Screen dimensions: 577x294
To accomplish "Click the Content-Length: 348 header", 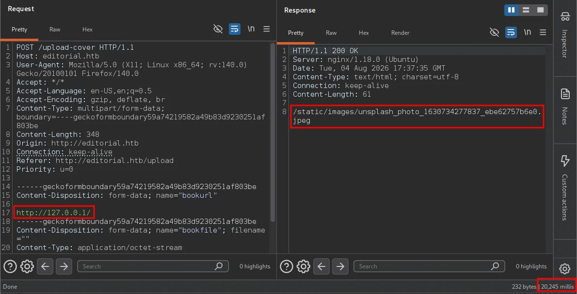I will click(x=58, y=134).
